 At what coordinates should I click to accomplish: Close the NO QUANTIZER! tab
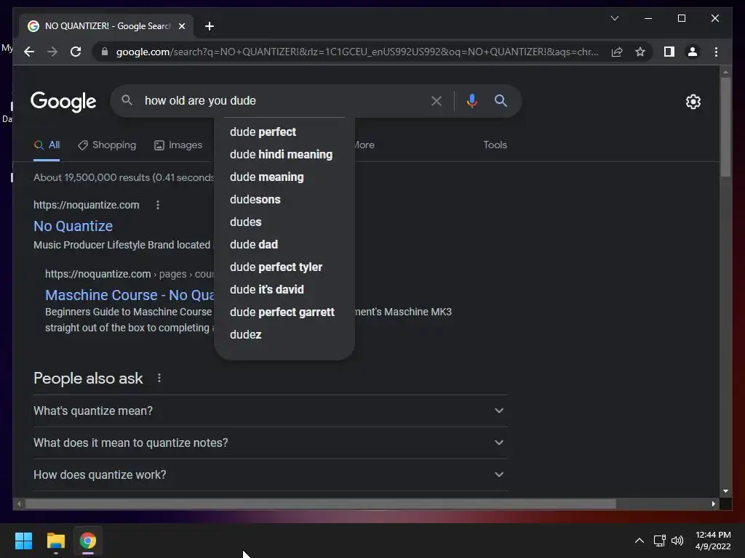(181, 26)
